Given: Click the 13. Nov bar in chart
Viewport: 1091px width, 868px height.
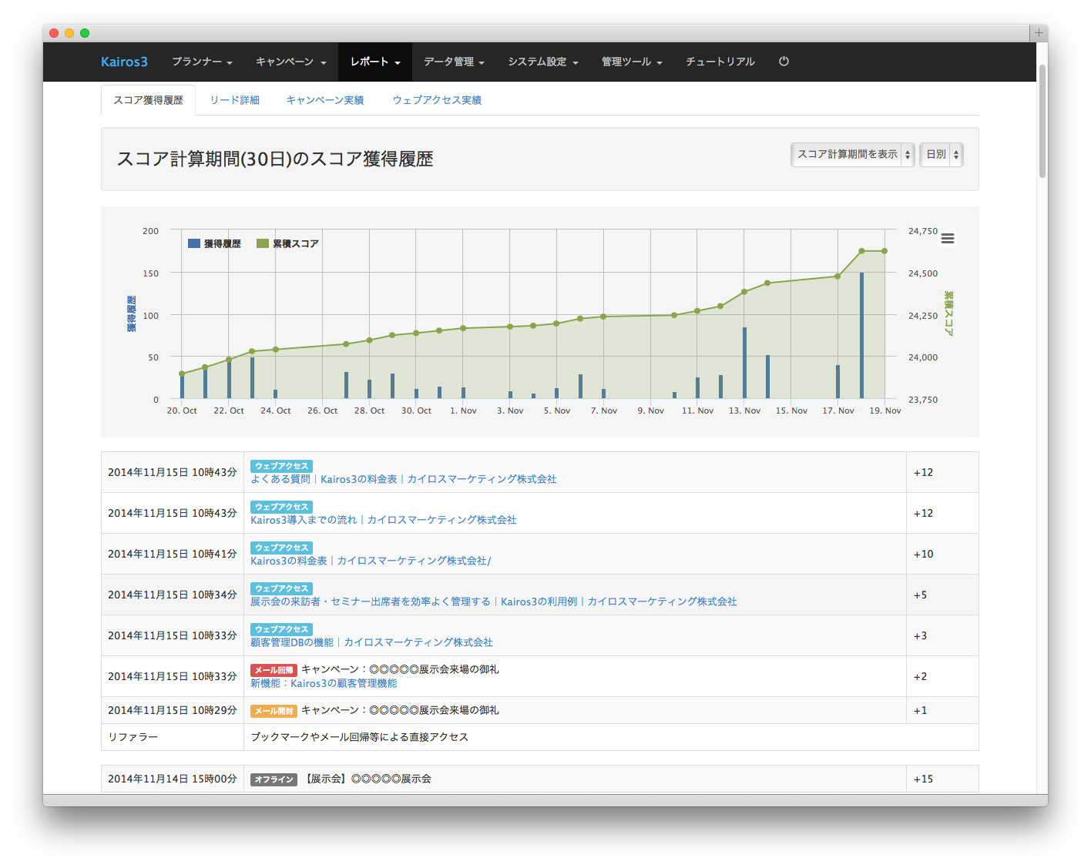Looking at the screenshot, I should click(744, 364).
